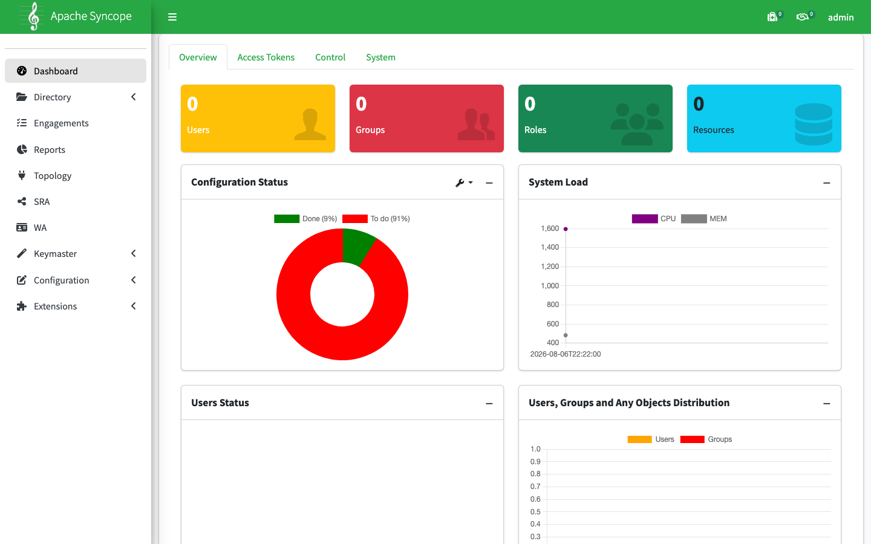Open the WA id-card icon
The image size is (871, 544).
pyautogui.click(x=22, y=227)
